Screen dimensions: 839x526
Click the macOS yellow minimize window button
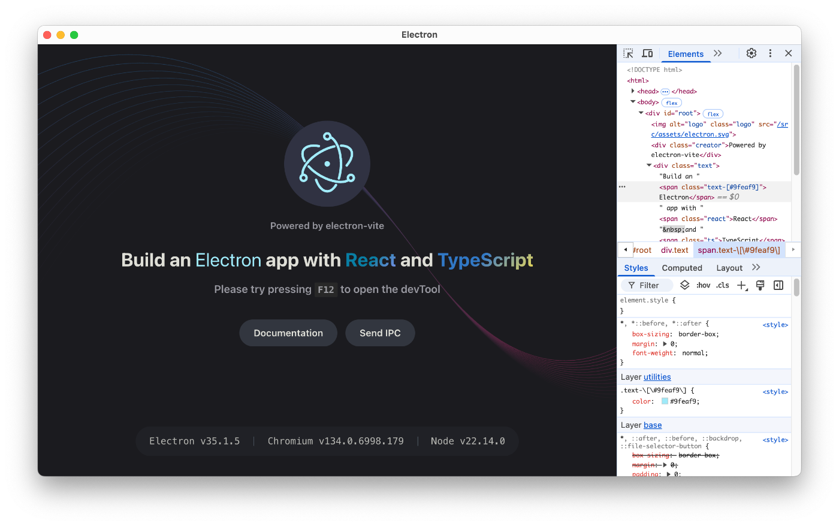point(61,35)
